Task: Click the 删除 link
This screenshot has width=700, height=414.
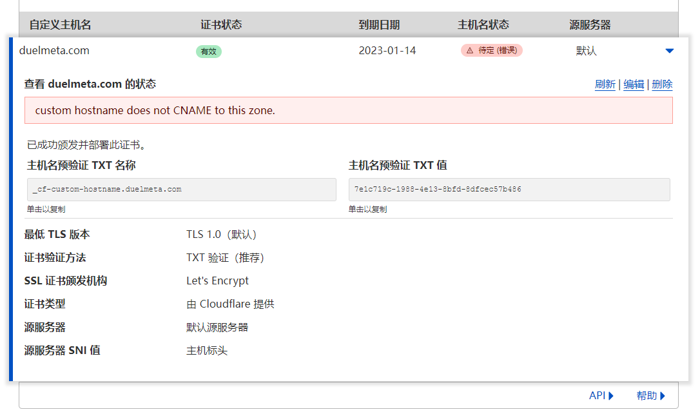Action: (x=662, y=84)
